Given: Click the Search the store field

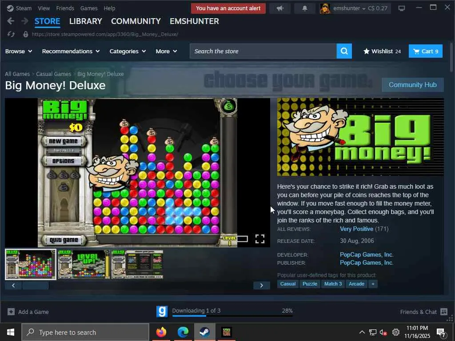Looking at the screenshot, I should click(x=263, y=51).
